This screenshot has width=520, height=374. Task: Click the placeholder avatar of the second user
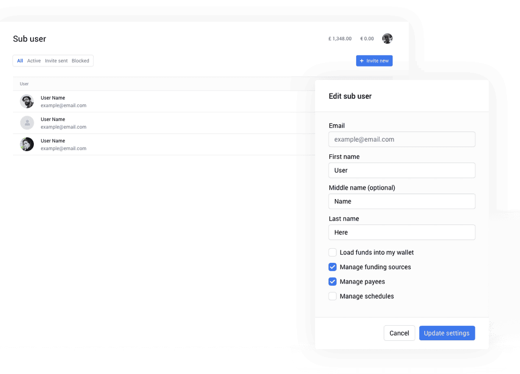point(27,123)
